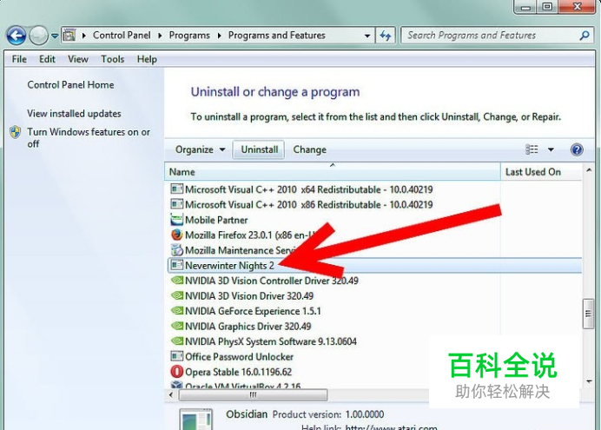
Task: Click the Opera icon in program list
Action: tap(176, 372)
